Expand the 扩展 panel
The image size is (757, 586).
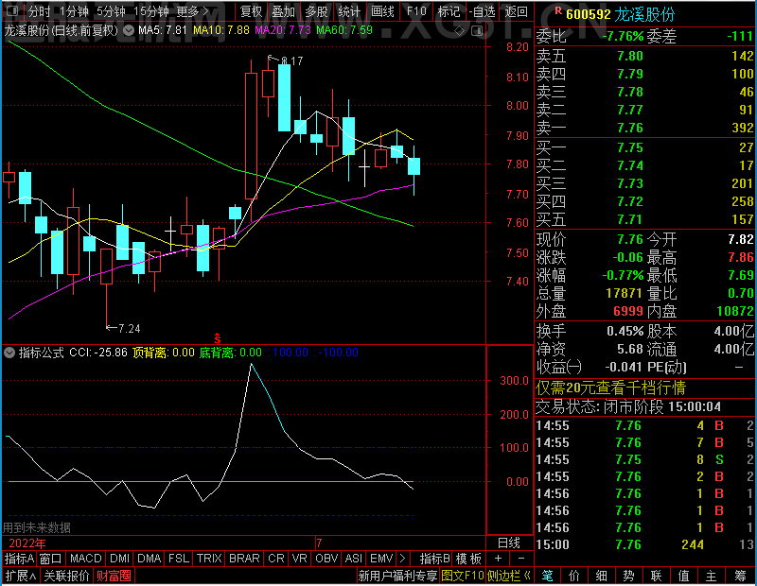(x=21, y=576)
